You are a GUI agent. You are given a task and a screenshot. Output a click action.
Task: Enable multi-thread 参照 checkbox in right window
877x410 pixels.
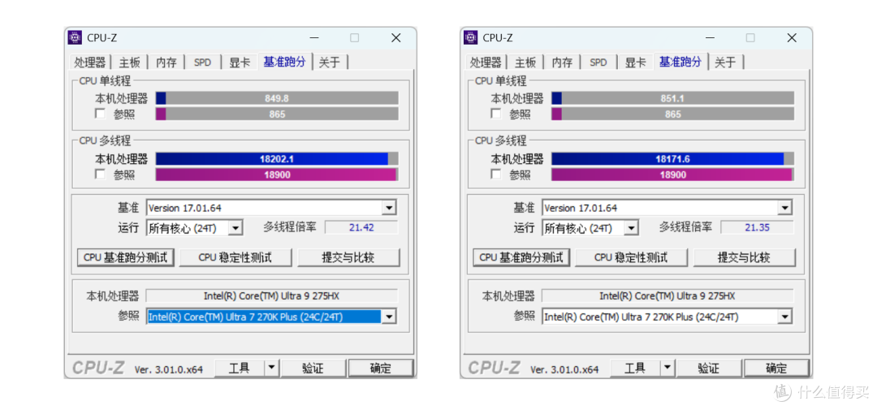coord(496,175)
